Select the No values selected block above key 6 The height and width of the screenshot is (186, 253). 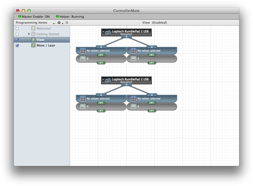coord(152,99)
